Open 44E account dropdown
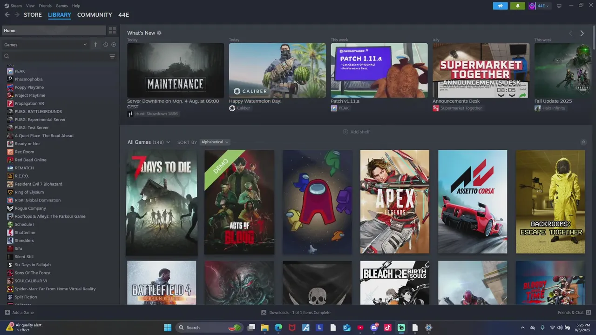The height and width of the screenshot is (335, 596). [x=539, y=6]
